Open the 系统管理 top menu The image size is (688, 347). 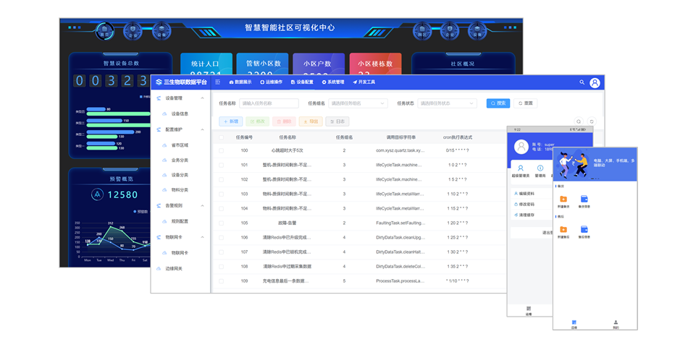(333, 82)
